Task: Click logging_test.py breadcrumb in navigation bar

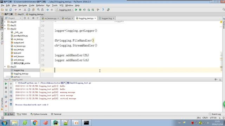Action: pyautogui.click(x=35, y=14)
